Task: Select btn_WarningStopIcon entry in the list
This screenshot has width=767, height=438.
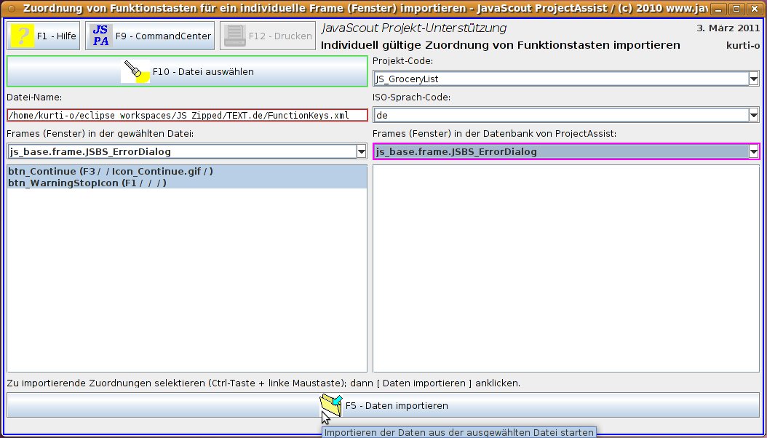Action: click(x=87, y=183)
